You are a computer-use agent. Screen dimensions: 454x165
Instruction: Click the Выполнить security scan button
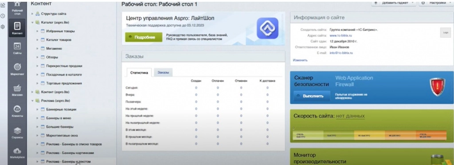pos(311,96)
